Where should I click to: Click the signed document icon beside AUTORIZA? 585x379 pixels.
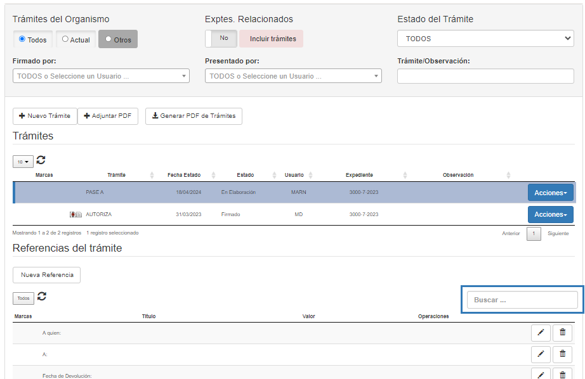(x=76, y=214)
